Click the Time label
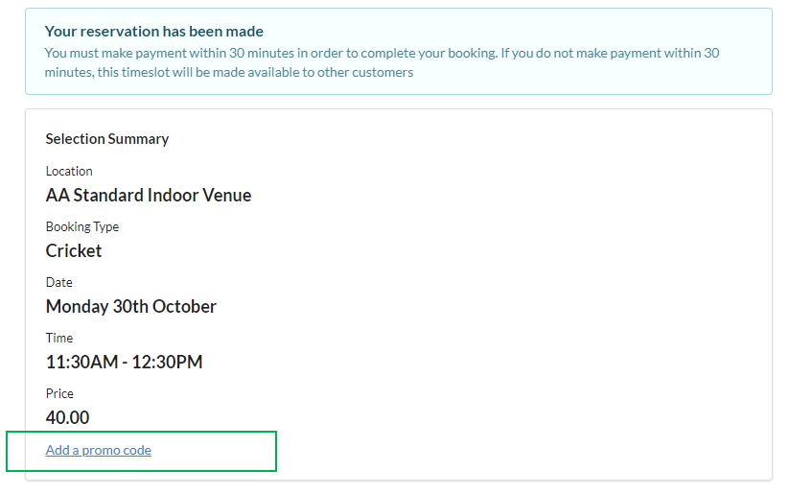 click(x=58, y=338)
